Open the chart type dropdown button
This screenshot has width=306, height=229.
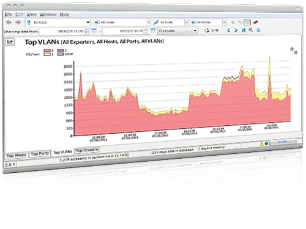pos(10,42)
